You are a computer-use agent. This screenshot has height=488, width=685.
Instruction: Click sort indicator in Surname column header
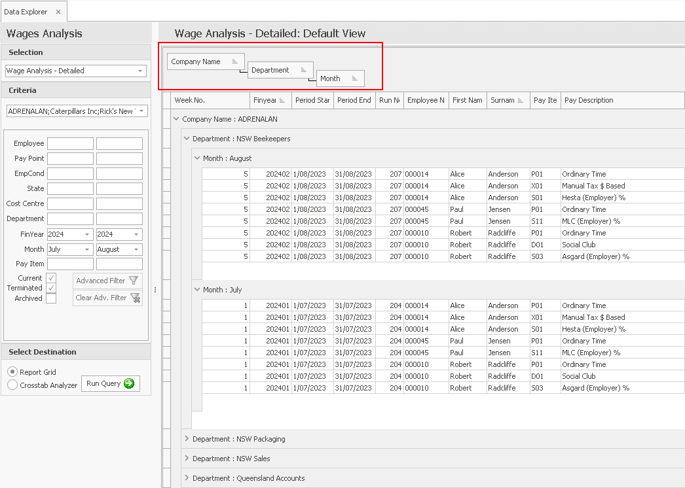520,101
